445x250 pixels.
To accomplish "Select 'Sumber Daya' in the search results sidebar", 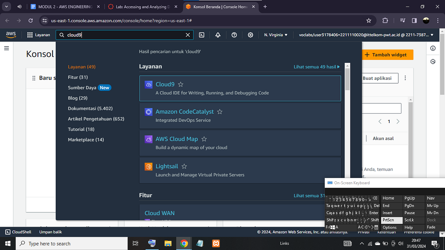I will coord(82,87).
